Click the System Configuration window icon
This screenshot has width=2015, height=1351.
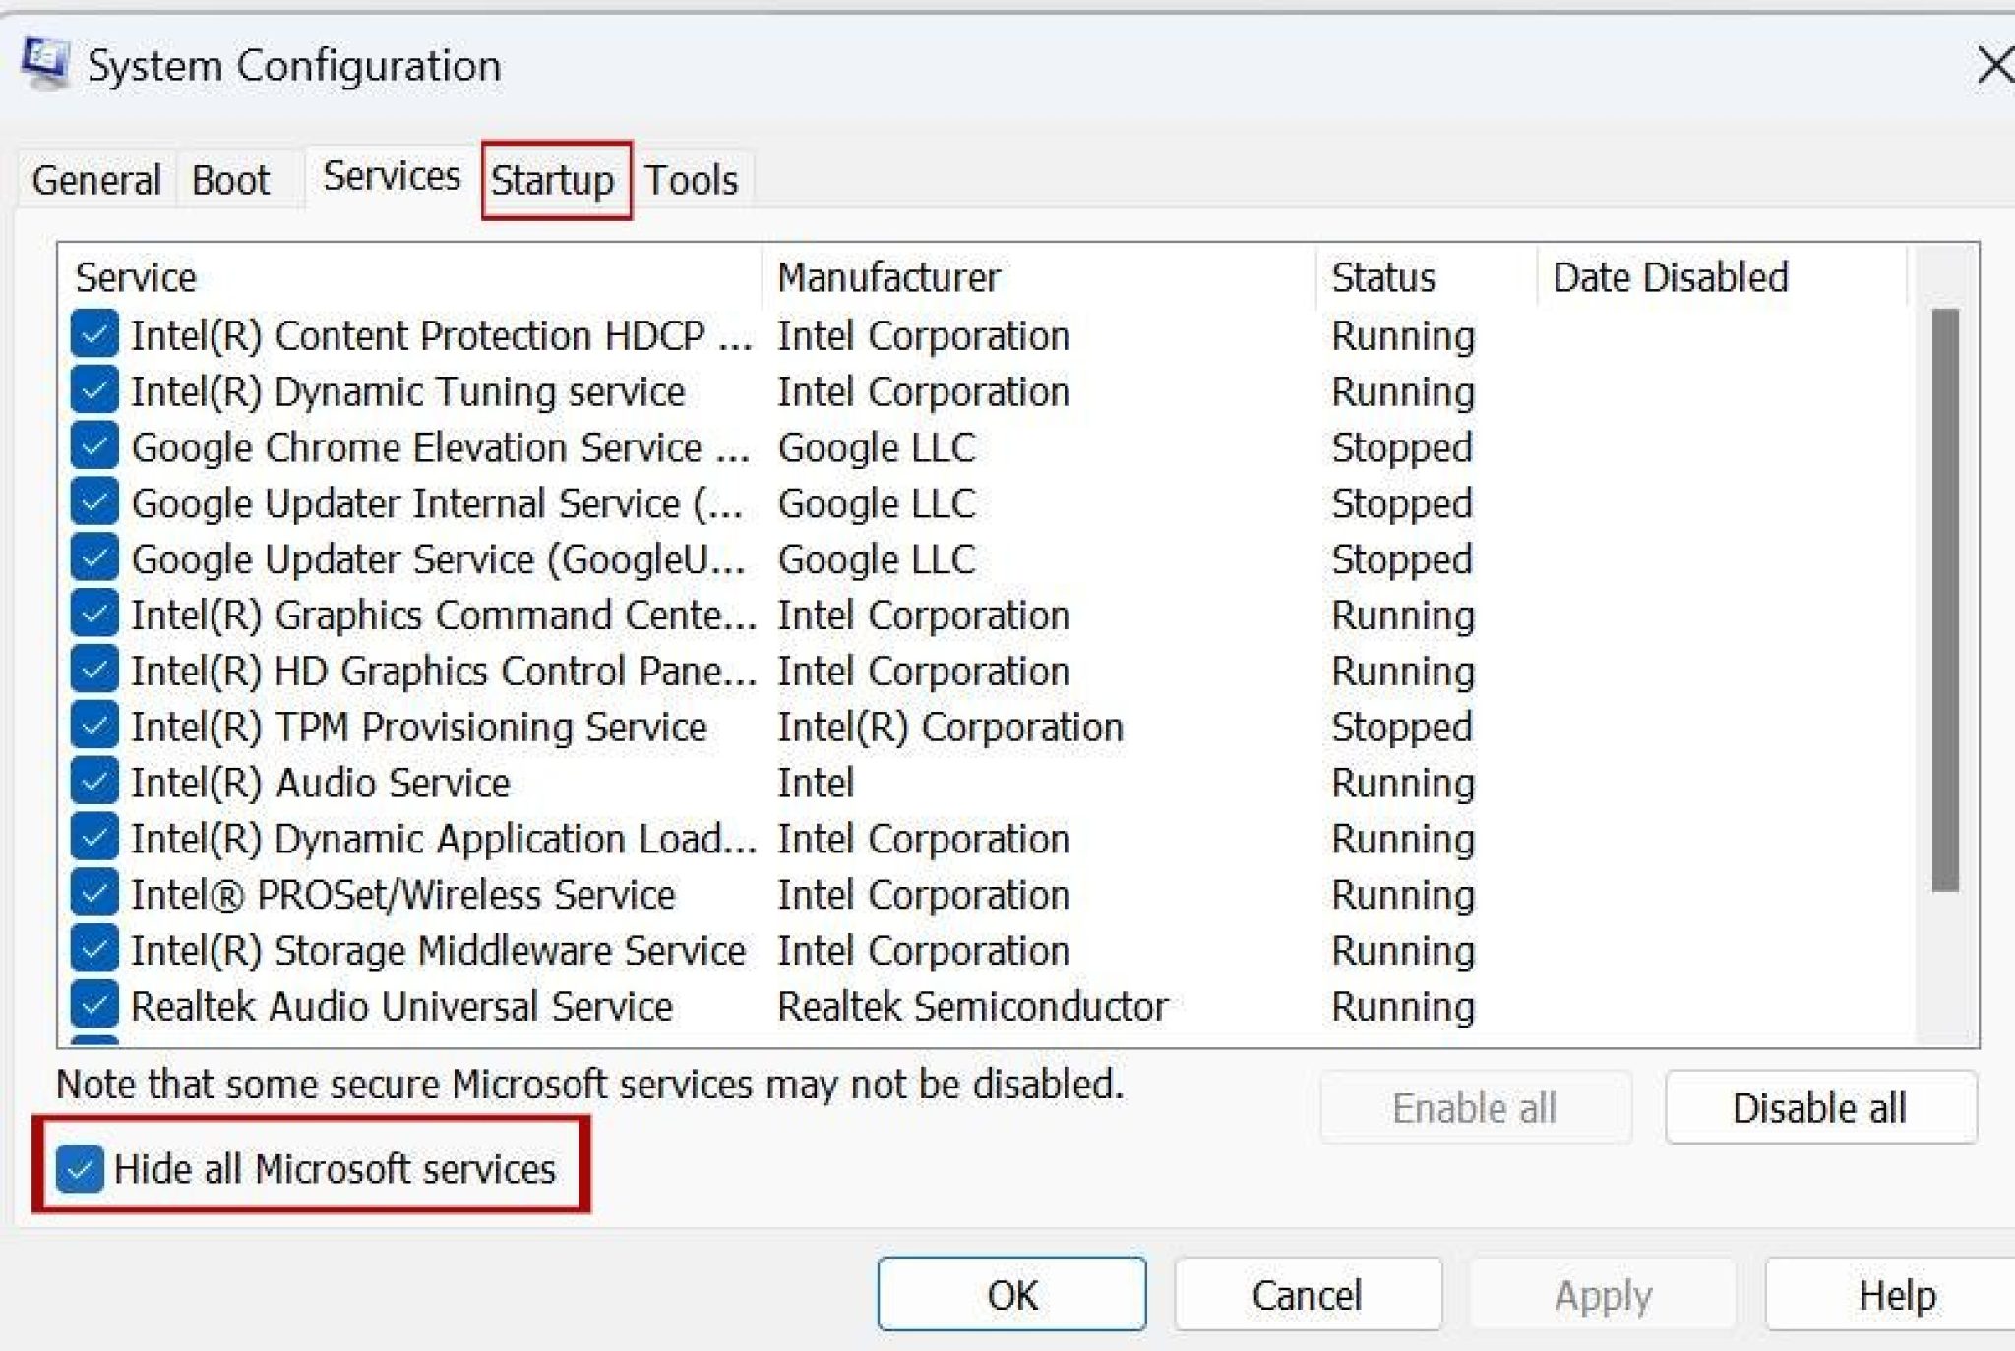tap(47, 59)
